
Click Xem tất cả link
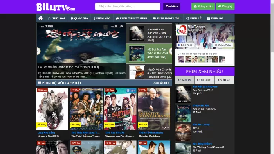[x=161, y=83]
